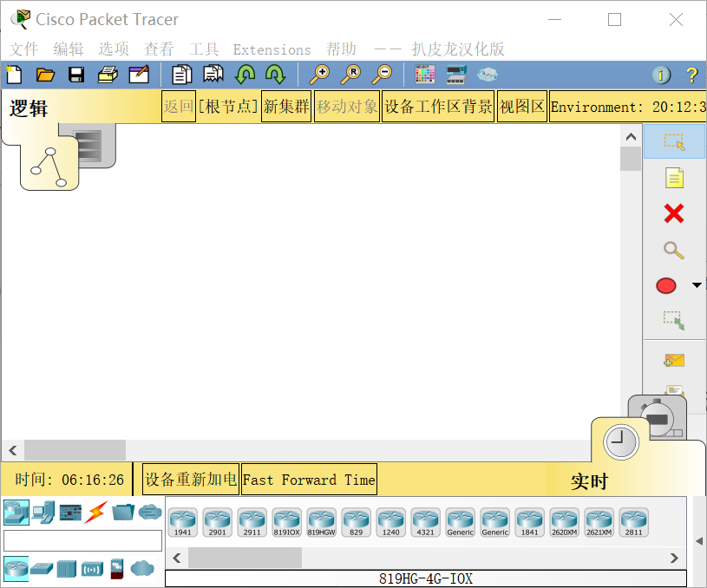Switch to Physical workspace tab

click(95, 144)
